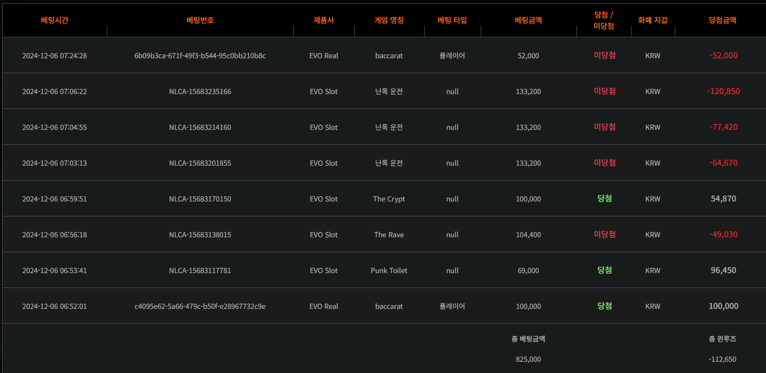Click the 54,870 winning amount
Image resolution: width=766 pixels, height=373 pixels.
[723, 199]
